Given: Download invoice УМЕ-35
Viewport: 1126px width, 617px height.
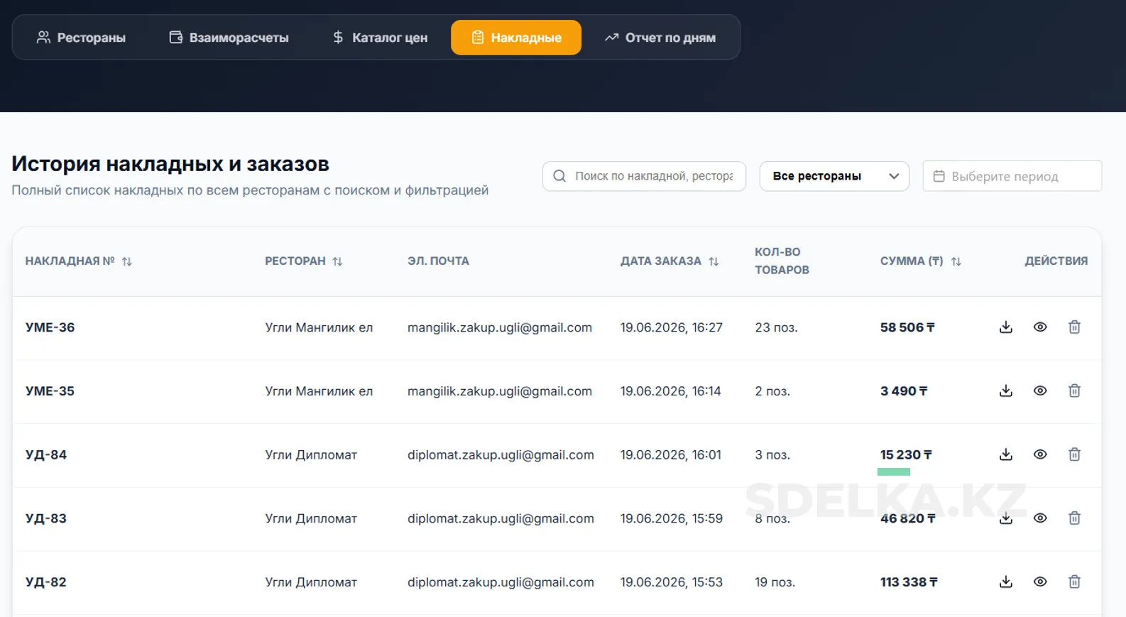Looking at the screenshot, I should click(1006, 391).
